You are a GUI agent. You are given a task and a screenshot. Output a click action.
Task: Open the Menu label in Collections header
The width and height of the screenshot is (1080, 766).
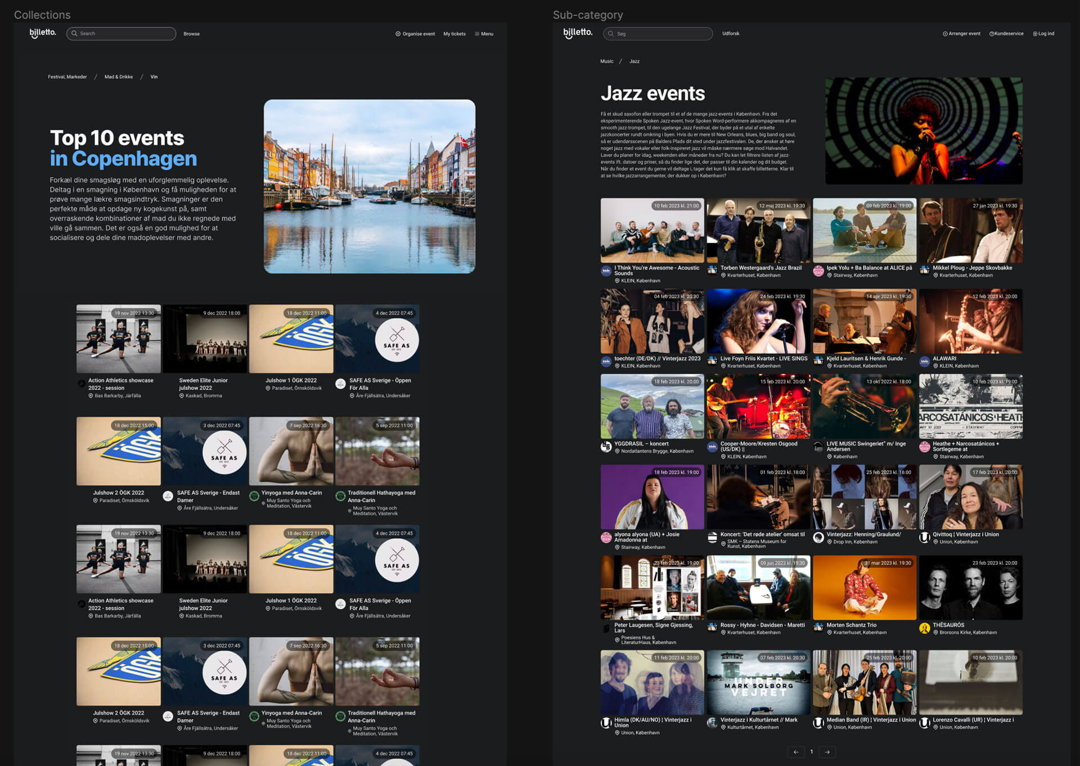click(487, 34)
